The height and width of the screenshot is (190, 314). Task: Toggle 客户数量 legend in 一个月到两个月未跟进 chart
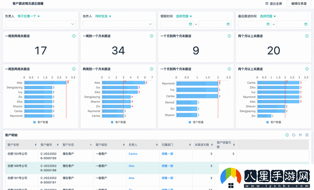pos(196,122)
